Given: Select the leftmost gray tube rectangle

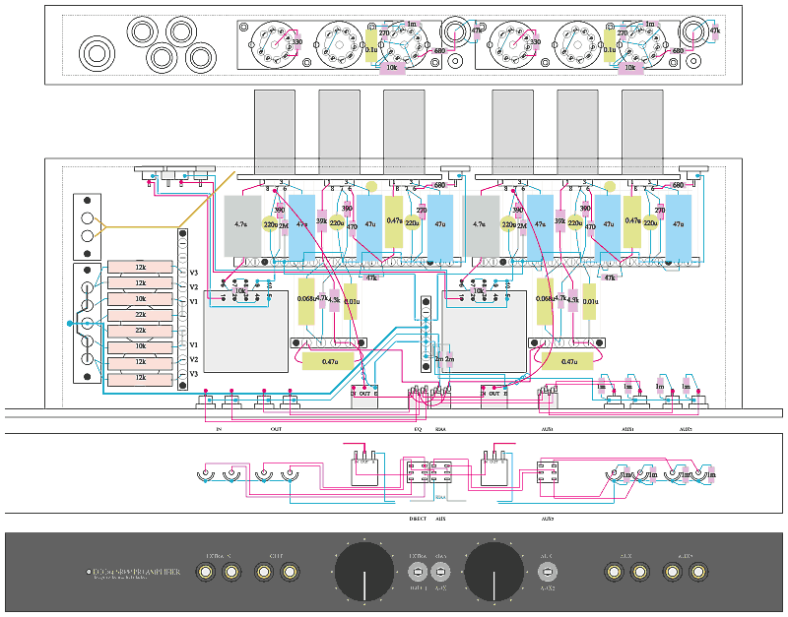Looking at the screenshot, I should coord(274,130).
